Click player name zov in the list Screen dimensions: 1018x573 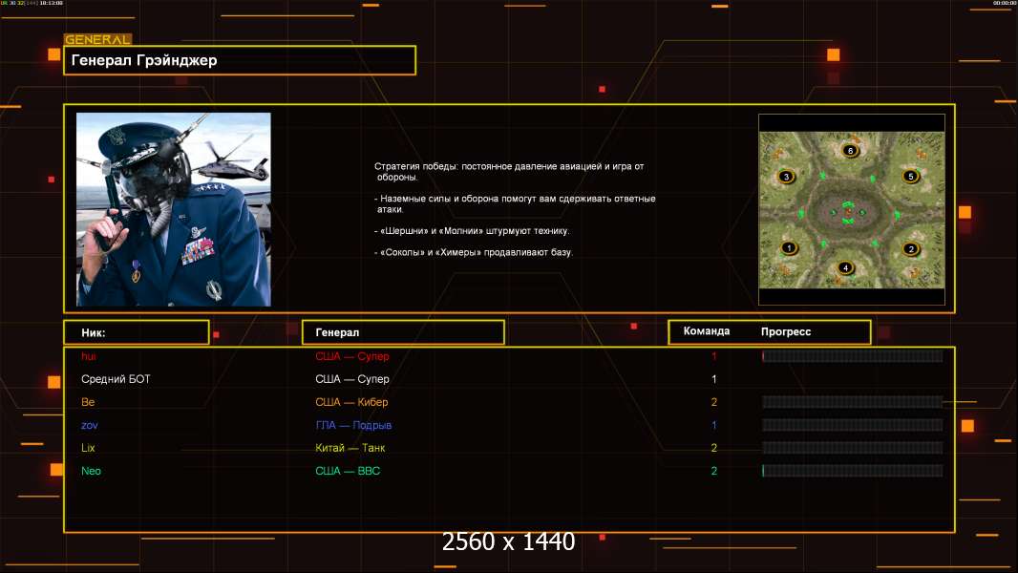pos(90,425)
